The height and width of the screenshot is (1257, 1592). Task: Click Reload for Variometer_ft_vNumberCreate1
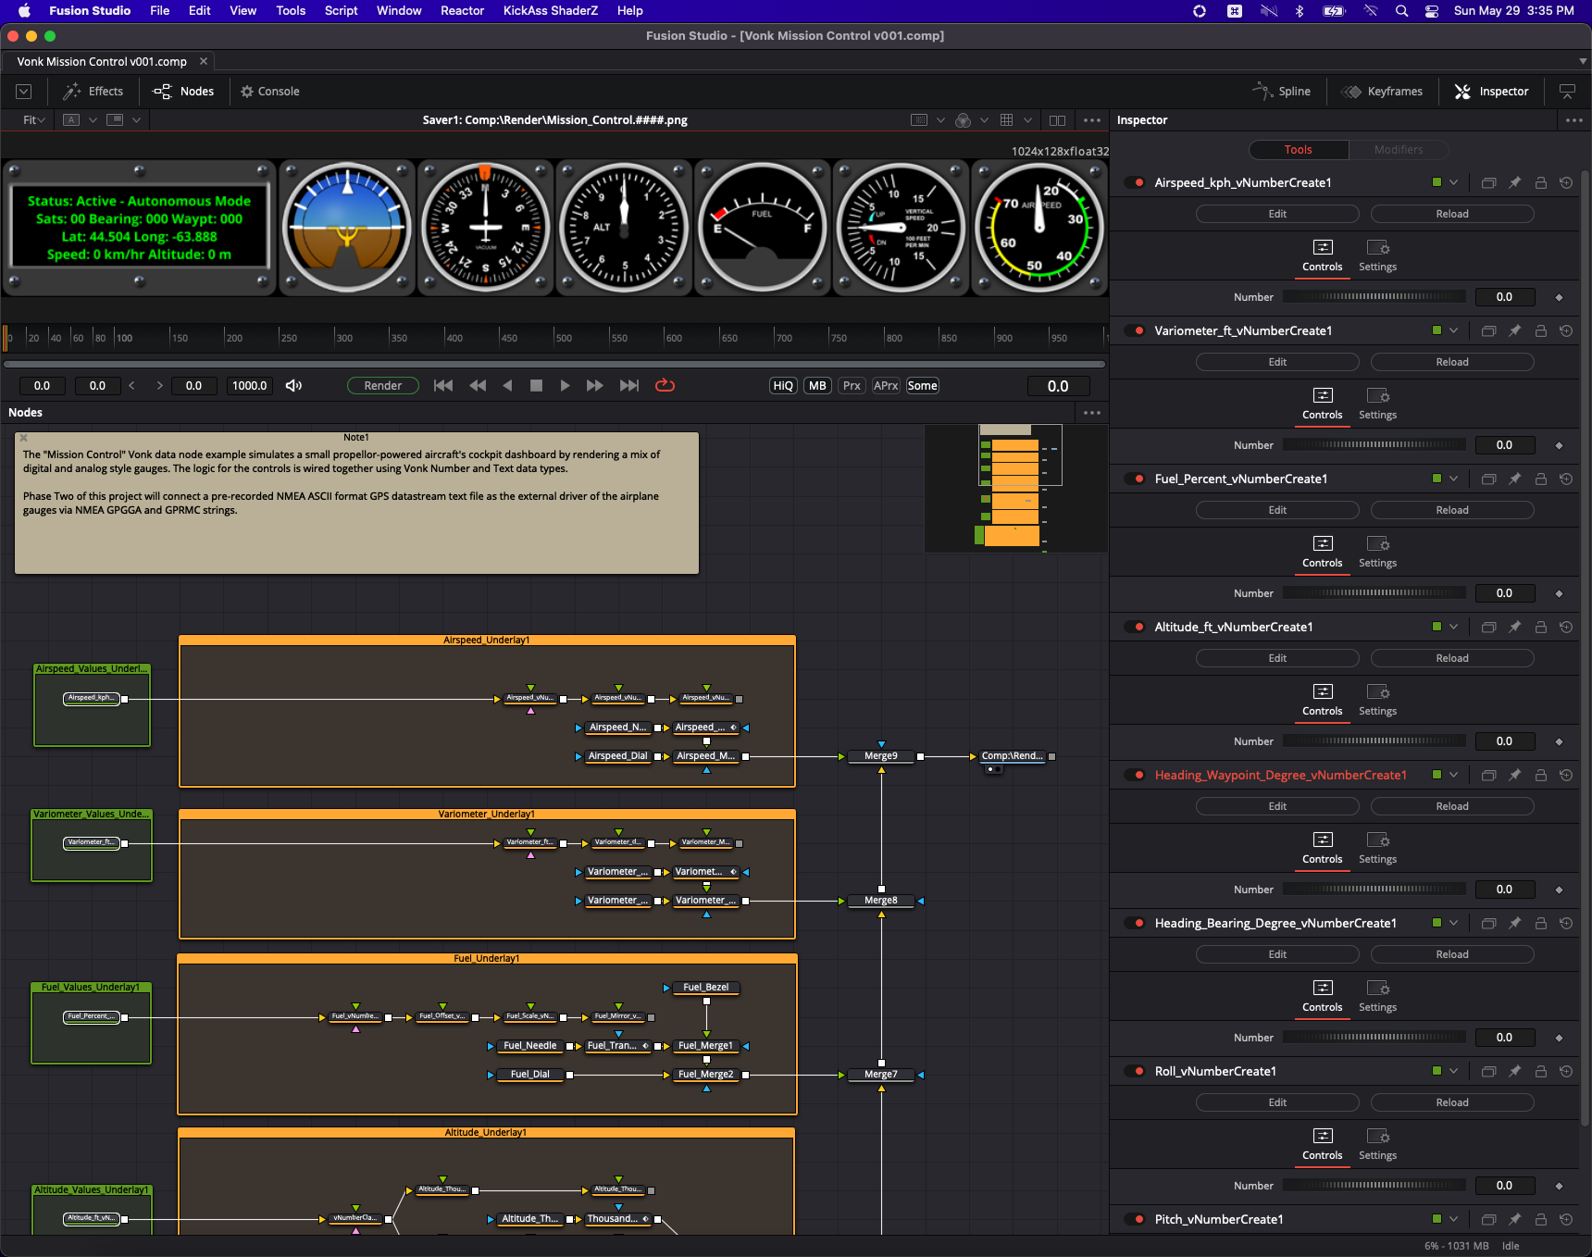[x=1452, y=362]
